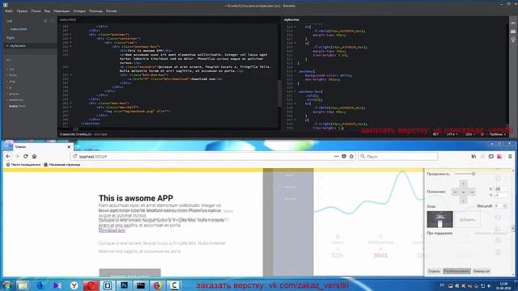
Task: Collapse the div class postmac code fold arrow
Action: coord(70,34)
